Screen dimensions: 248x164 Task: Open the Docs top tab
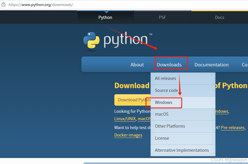coord(219,17)
